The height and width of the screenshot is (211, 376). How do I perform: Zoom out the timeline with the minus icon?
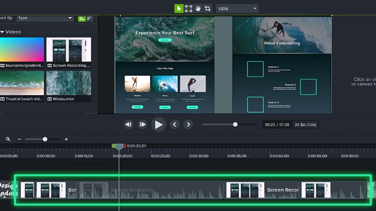(x=19, y=139)
